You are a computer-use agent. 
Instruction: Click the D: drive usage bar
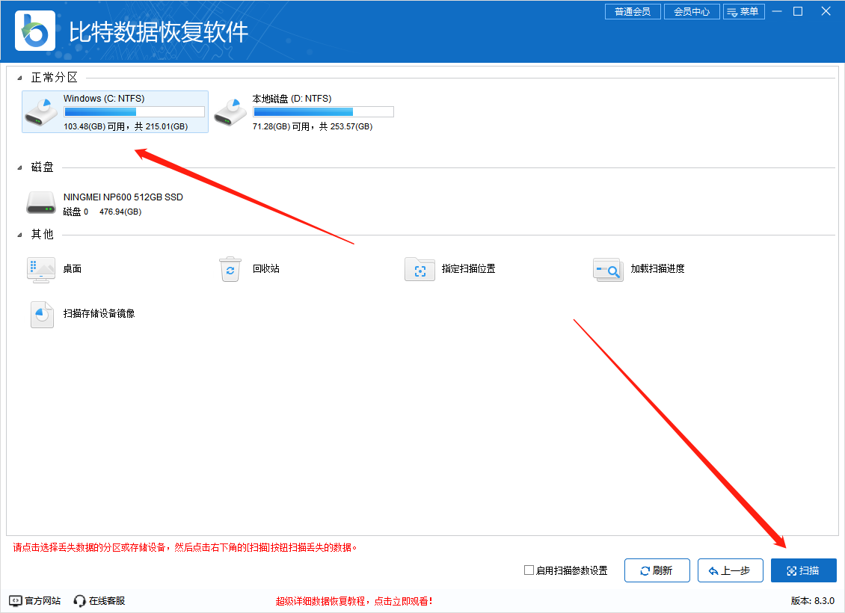click(x=323, y=112)
